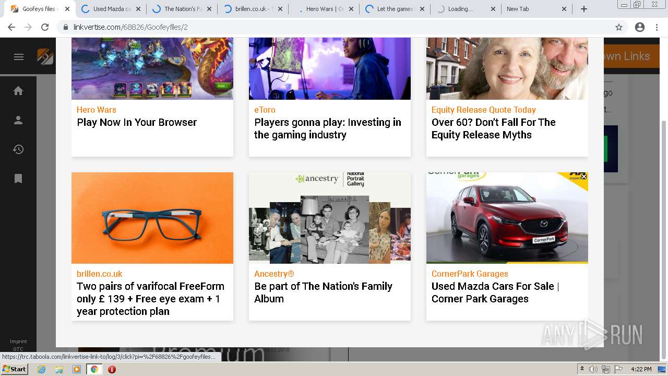The image size is (668, 376).
Task: Open Internet Explorer from the taskbar
Action: (42, 369)
